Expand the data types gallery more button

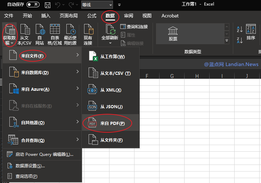click(227, 40)
